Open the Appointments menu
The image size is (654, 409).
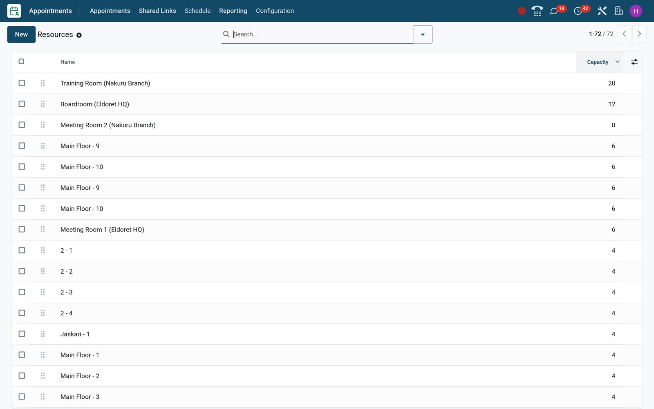pos(110,11)
